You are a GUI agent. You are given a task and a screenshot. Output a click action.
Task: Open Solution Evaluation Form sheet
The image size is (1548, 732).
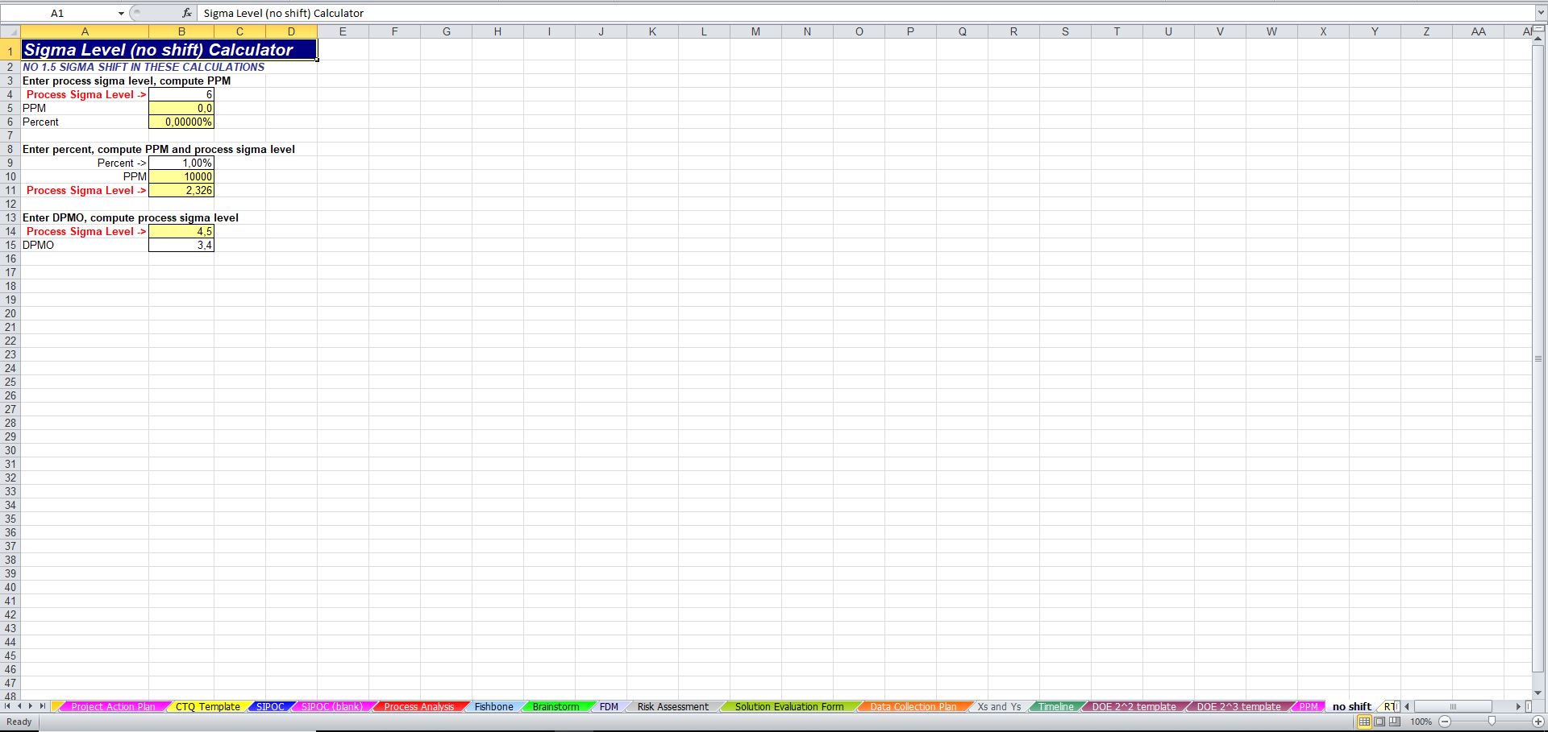point(789,706)
